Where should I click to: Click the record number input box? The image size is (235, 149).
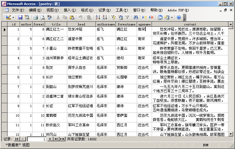tap(36, 139)
